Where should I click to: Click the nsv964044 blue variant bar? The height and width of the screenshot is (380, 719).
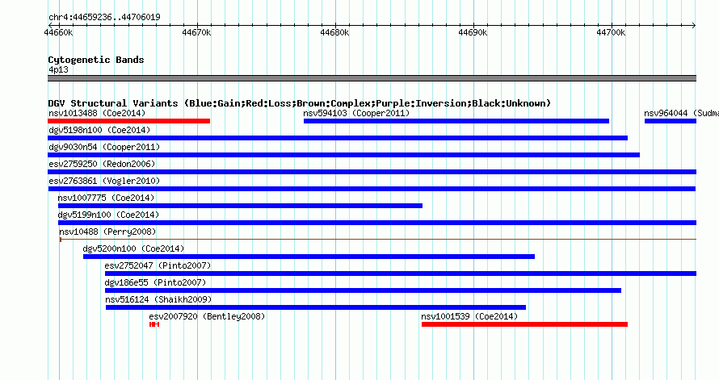click(x=671, y=121)
